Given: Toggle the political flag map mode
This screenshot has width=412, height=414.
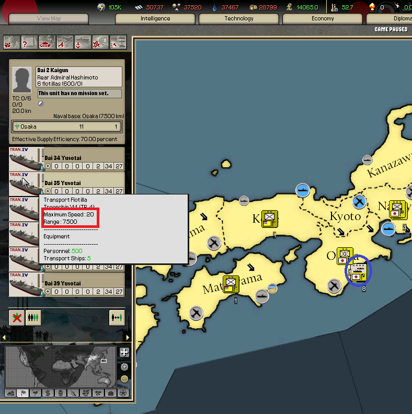Looking at the screenshot, I should (23, 393).
